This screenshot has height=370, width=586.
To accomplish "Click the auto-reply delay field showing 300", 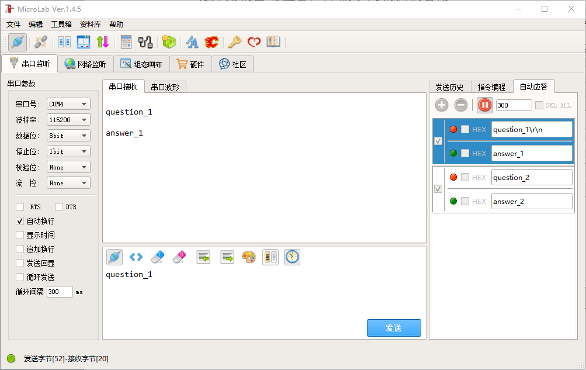I will tap(514, 105).
